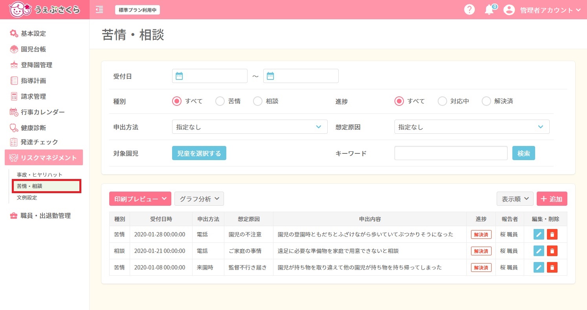Select 対応中 radio button

point(442,101)
